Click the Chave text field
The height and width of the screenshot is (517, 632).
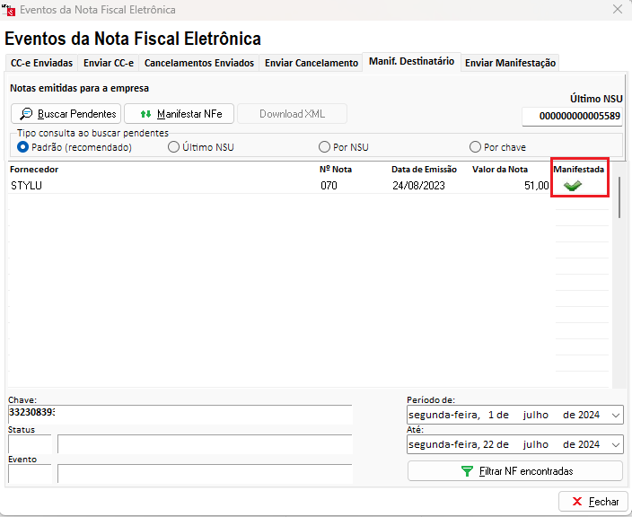click(x=180, y=413)
